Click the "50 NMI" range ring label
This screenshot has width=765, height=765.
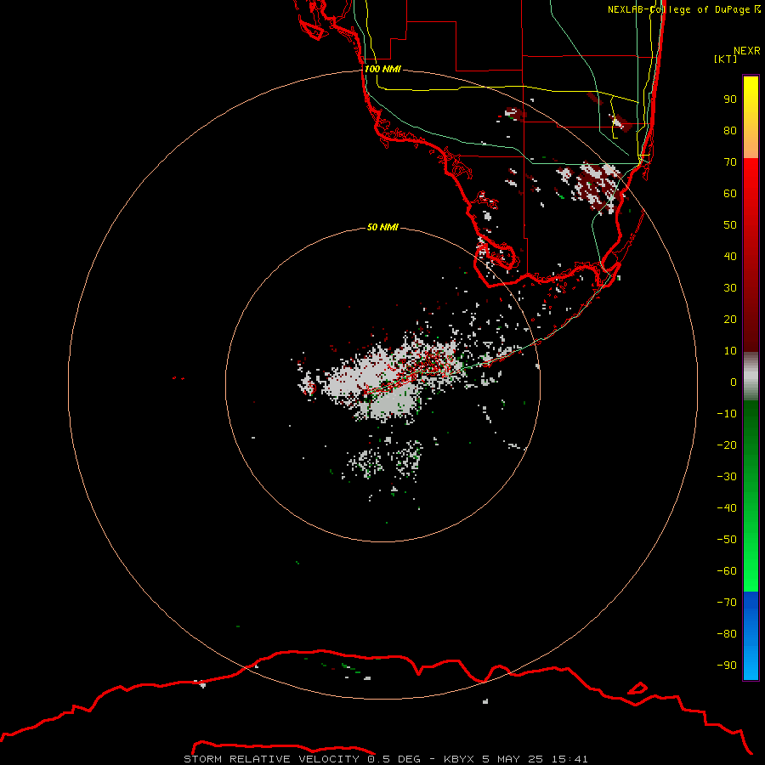point(382,227)
